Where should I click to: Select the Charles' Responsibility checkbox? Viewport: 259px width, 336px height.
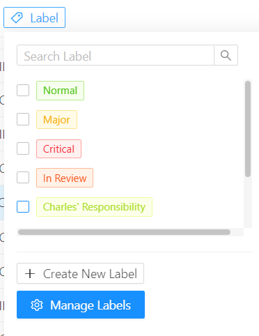point(23,206)
